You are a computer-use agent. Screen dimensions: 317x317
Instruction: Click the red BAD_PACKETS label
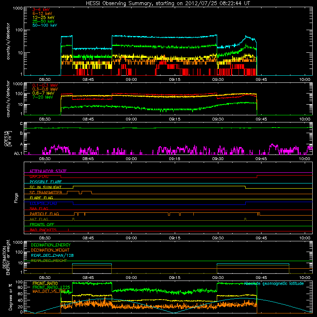coord(43,230)
